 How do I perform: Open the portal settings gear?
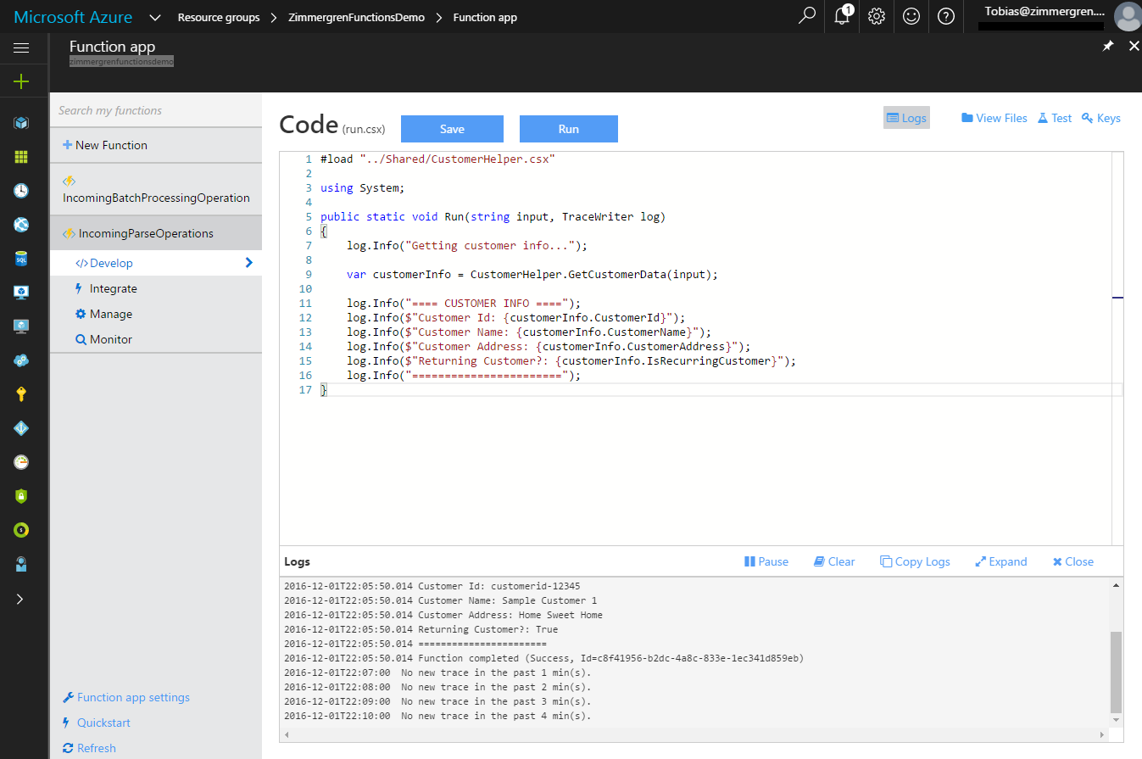point(876,16)
